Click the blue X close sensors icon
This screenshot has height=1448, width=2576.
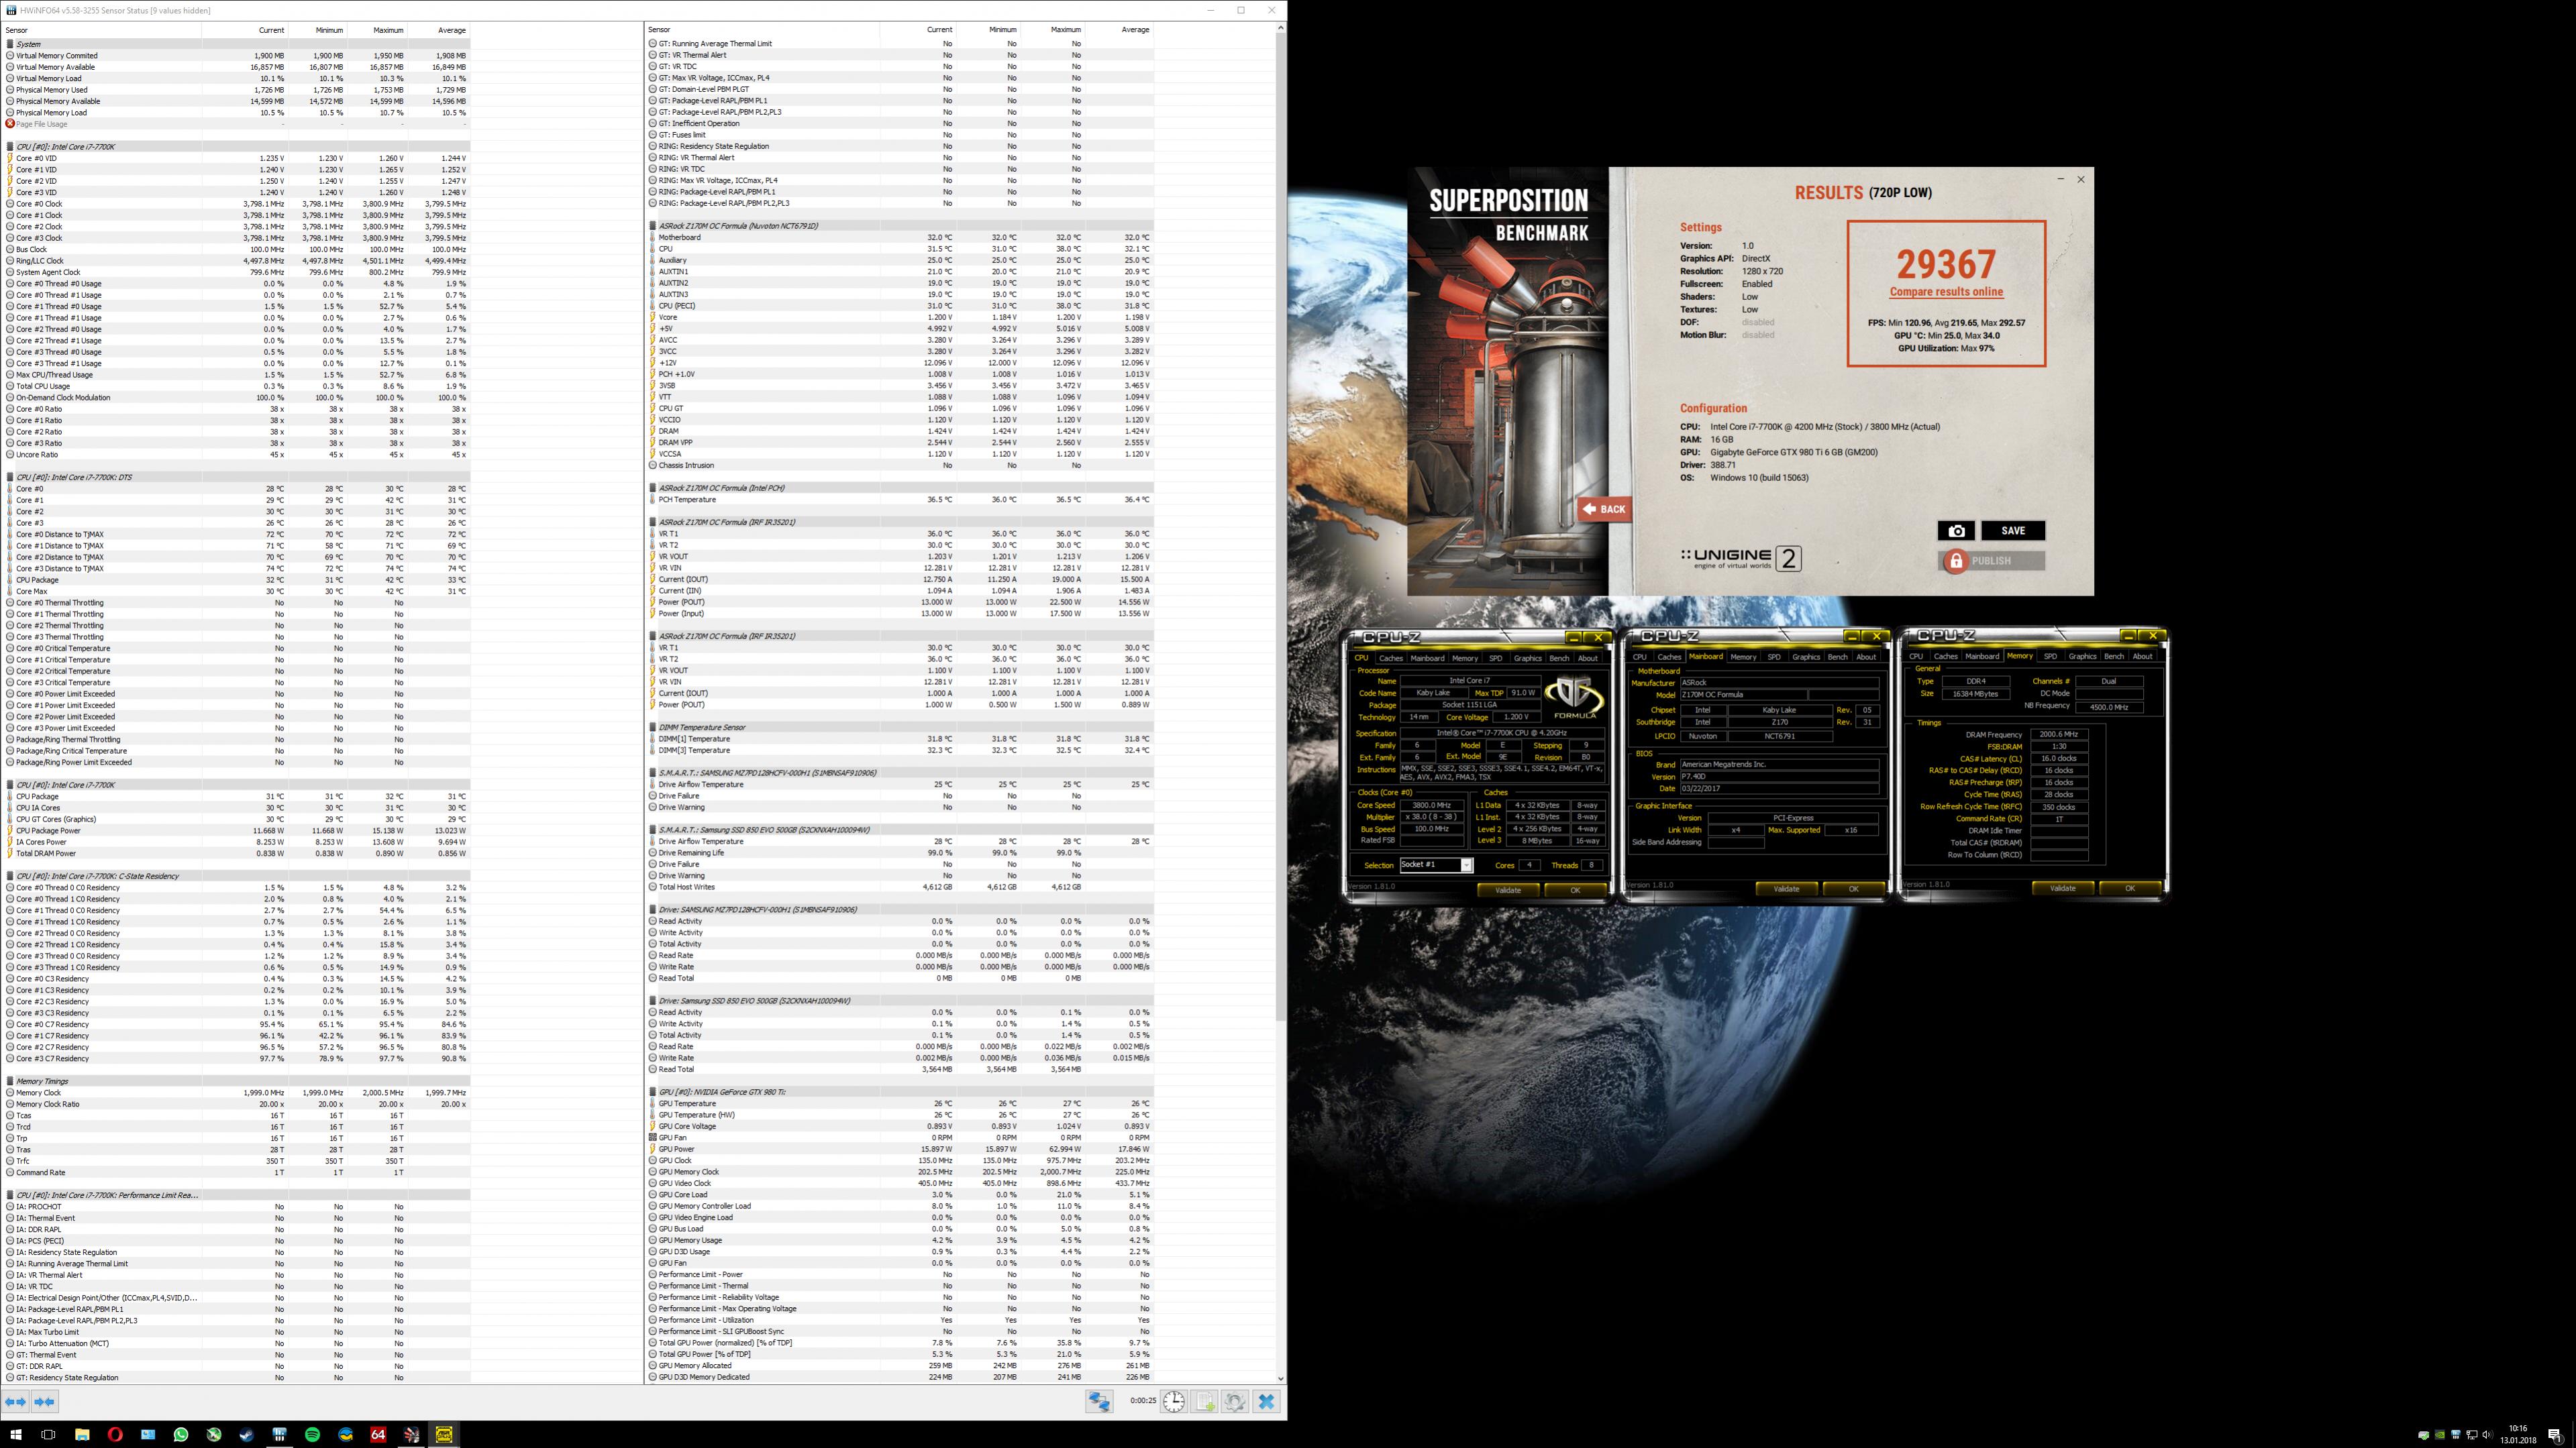pyautogui.click(x=1266, y=1402)
